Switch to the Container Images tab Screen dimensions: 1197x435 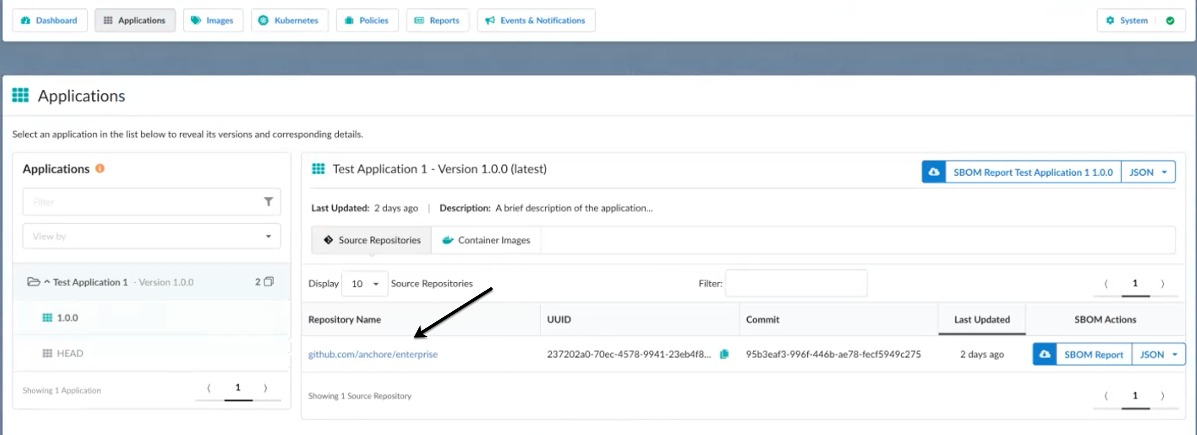(486, 240)
